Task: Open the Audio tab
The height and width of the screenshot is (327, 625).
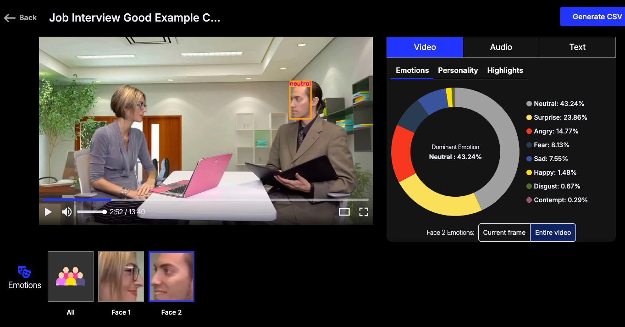Action: [501, 47]
